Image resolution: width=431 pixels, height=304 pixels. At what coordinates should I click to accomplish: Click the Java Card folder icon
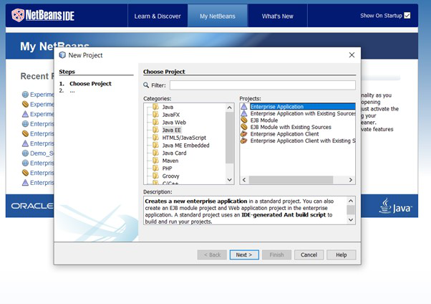click(155, 153)
